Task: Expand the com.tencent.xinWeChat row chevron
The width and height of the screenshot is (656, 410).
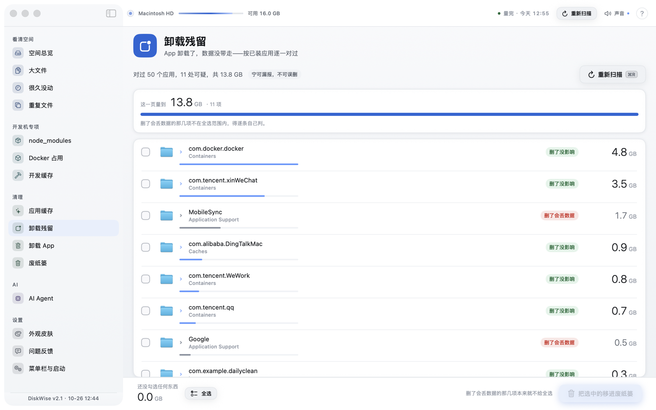Action: coord(181,184)
